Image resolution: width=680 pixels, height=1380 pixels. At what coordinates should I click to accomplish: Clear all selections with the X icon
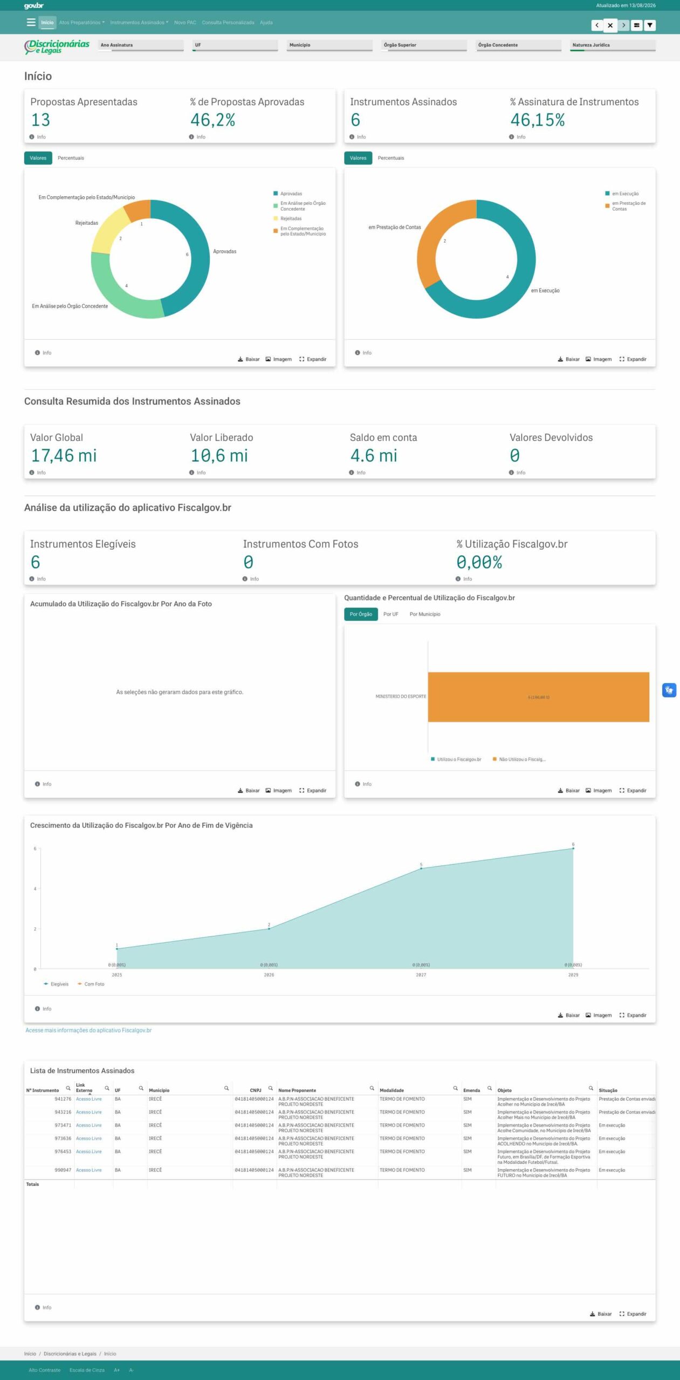[x=610, y=25]
